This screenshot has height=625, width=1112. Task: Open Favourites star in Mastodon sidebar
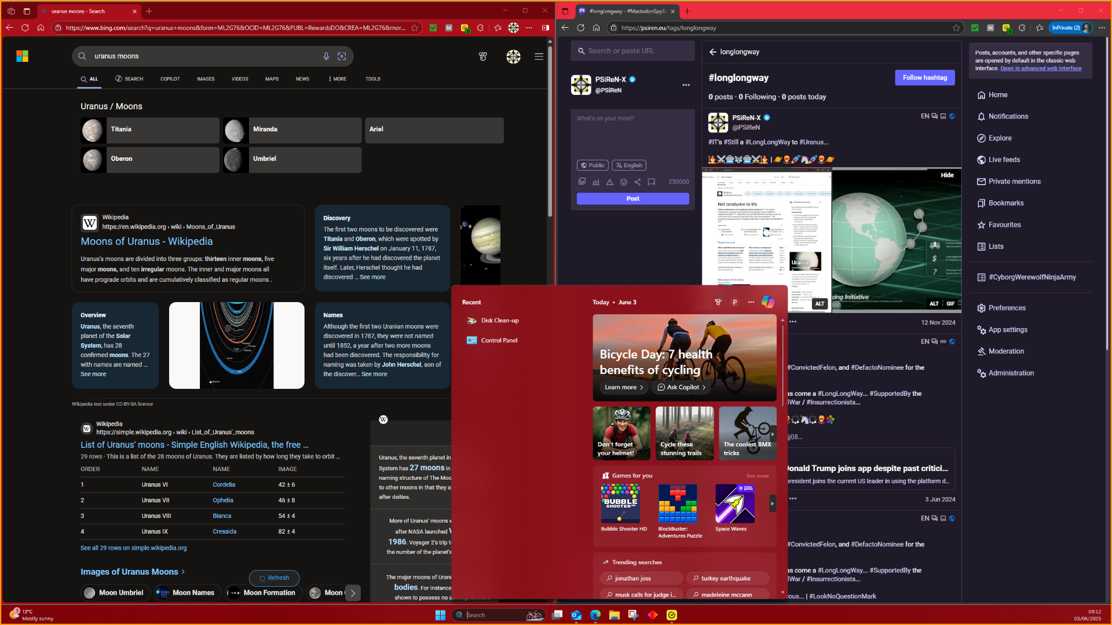tap(981, 225)
